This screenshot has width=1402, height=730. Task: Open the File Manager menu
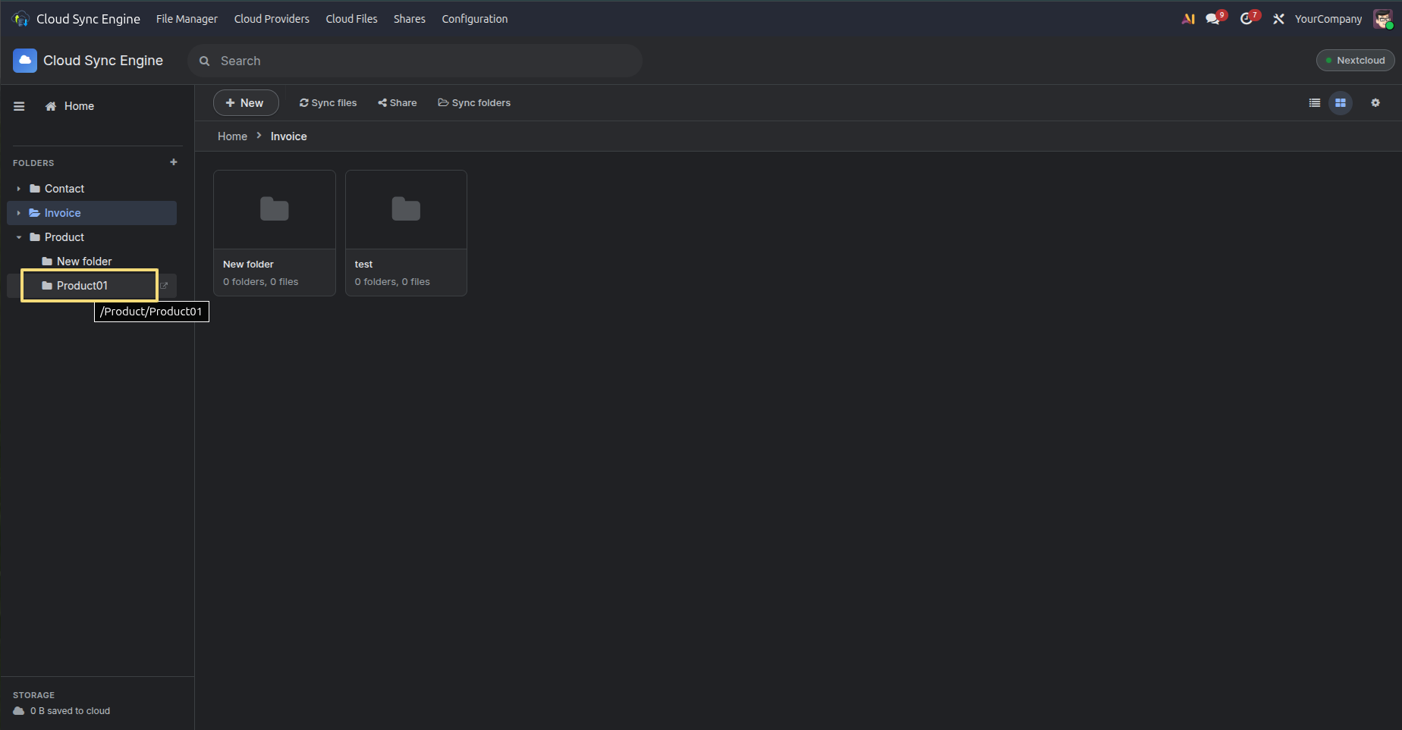tap(187, 19)
